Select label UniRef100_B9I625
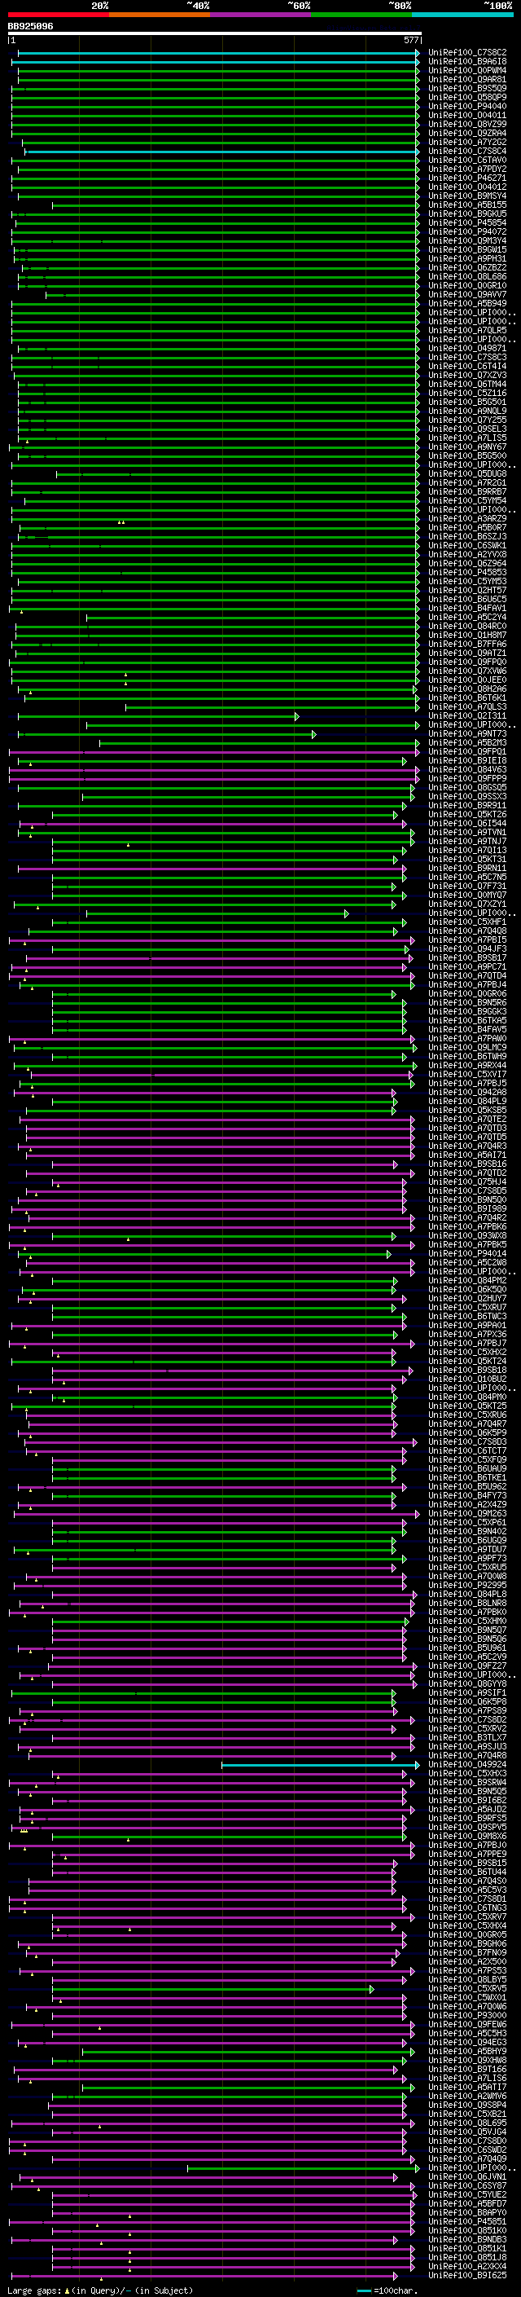This screenshot has width=521, height=2297. [467, 2277]
